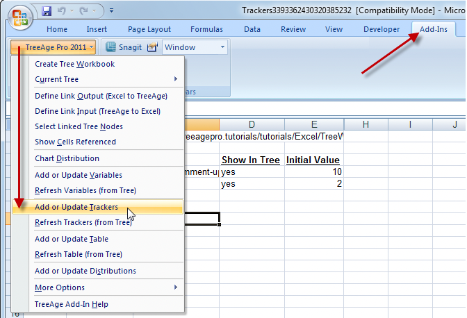Switch to the Home ribbon tab

coord(57,29)
